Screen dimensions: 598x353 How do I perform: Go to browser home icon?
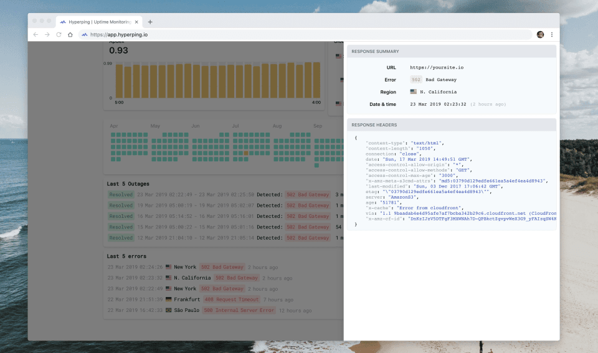coord(70,35)
